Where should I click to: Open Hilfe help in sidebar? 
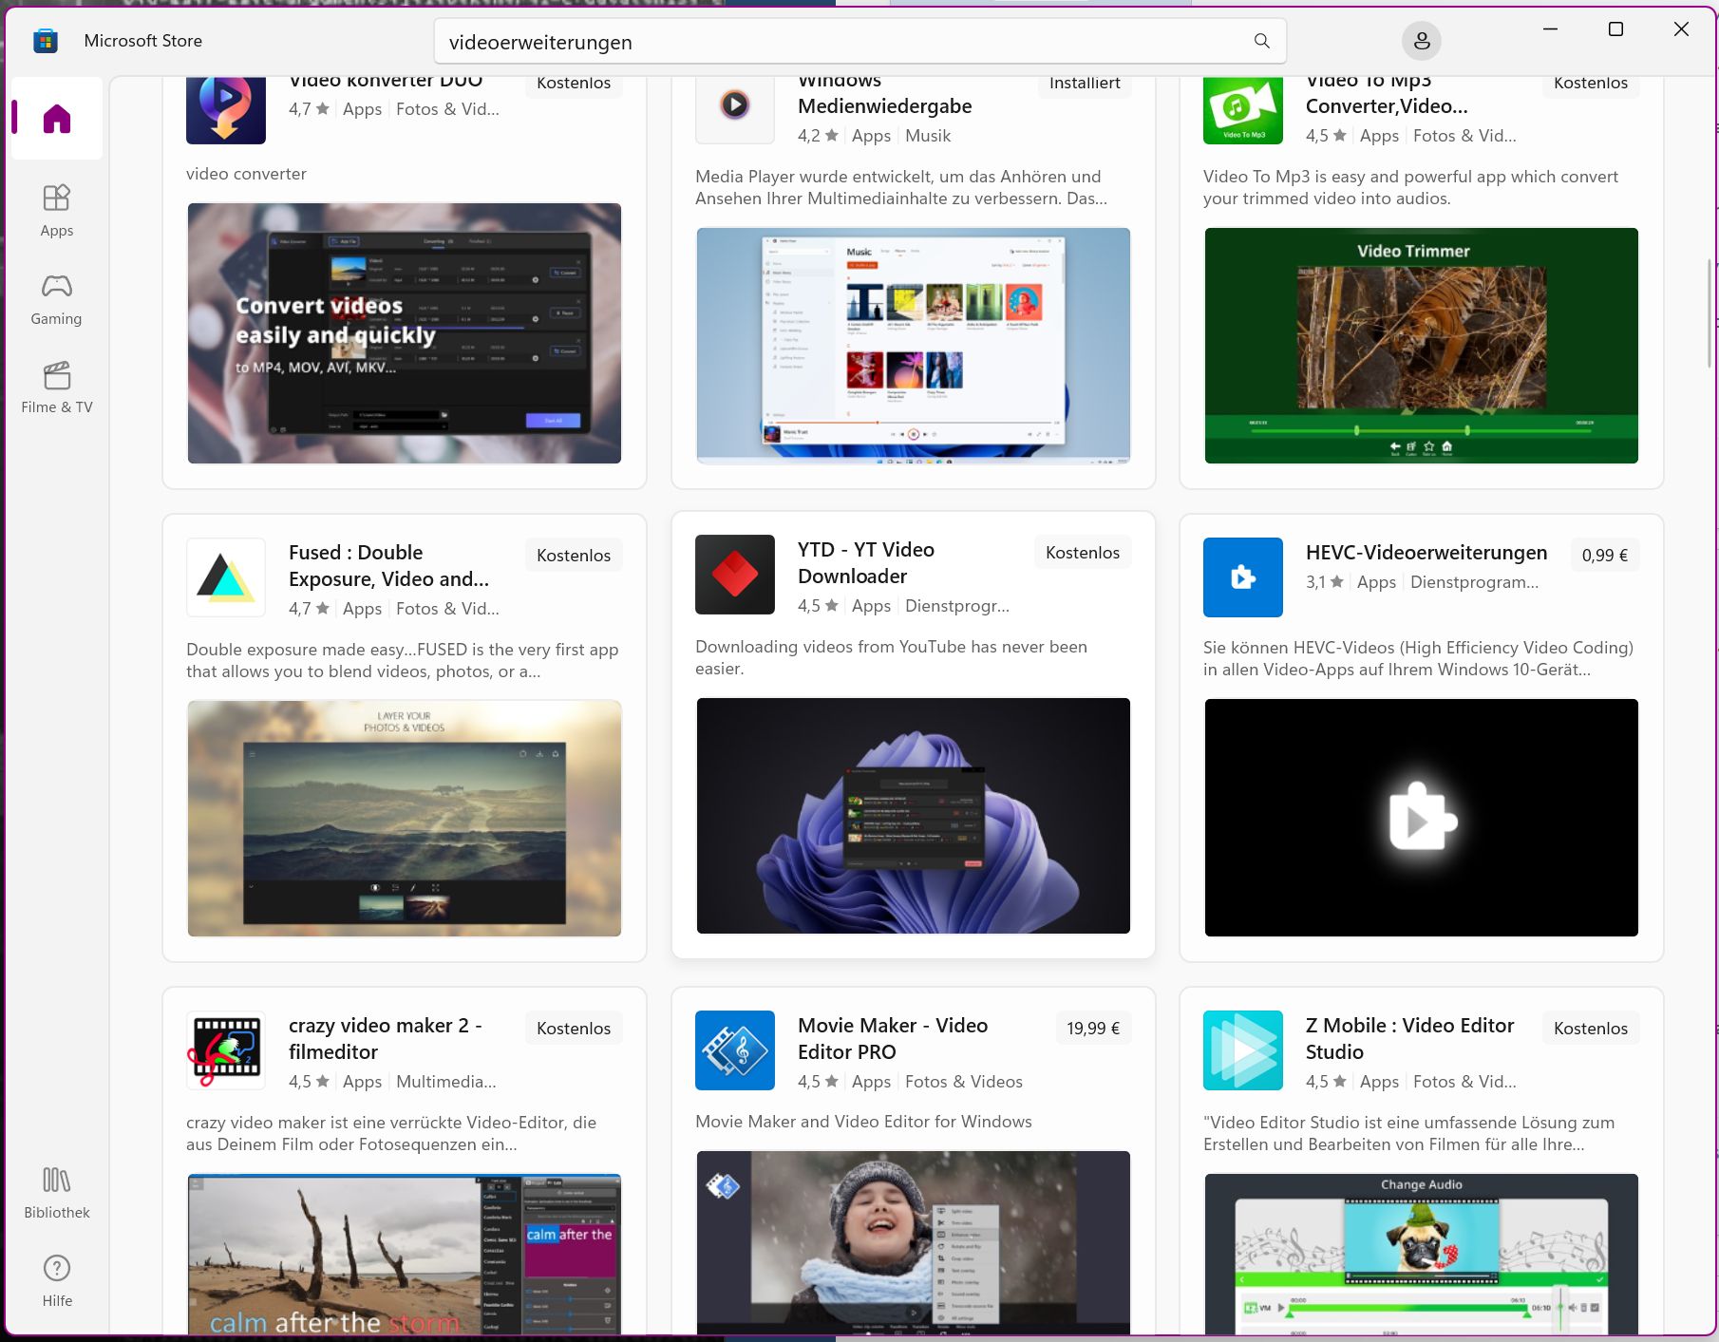[x=57, y=1281]
